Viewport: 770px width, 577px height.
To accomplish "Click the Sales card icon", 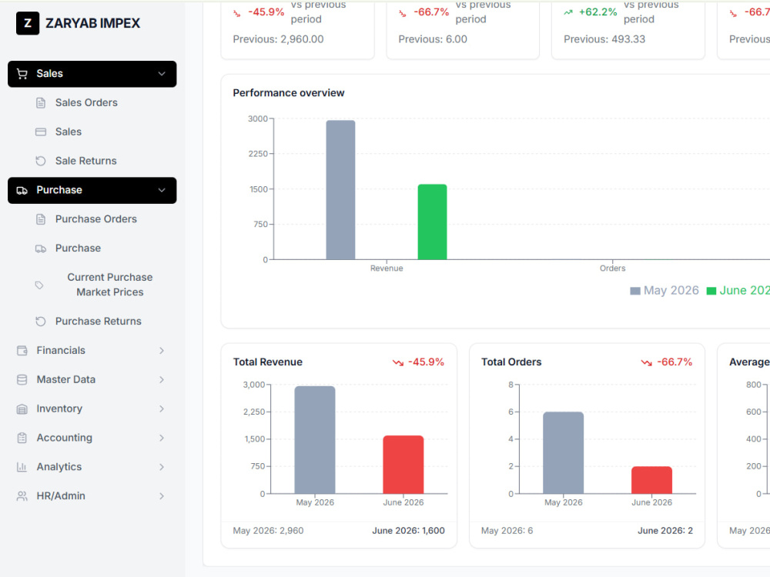I will 41,132.
